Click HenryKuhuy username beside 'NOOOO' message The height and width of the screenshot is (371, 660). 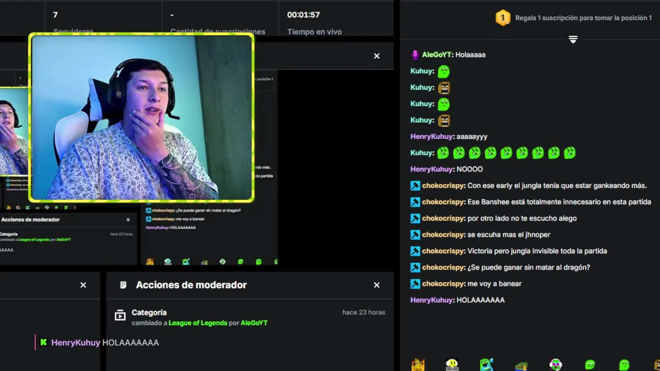coord(432,169)
